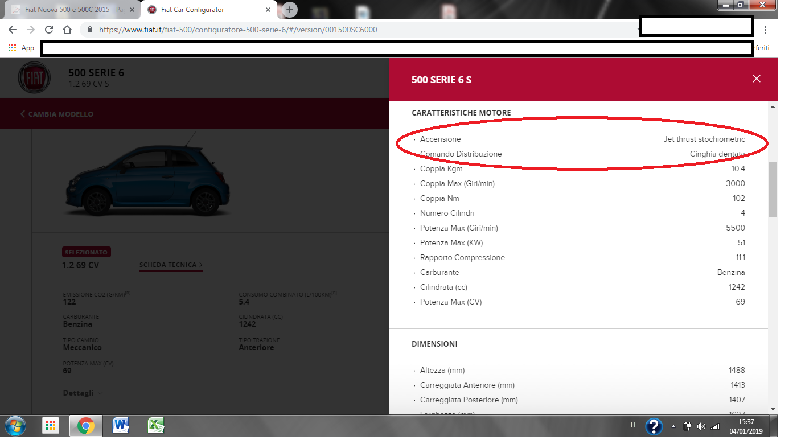
Task: Open the App shortcuts in bookmarks bar
Action: point(22,48)
